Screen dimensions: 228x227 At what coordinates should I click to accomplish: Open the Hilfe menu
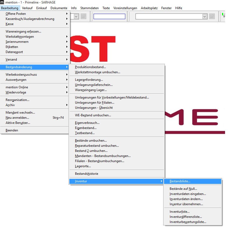[x=179, y=8]
